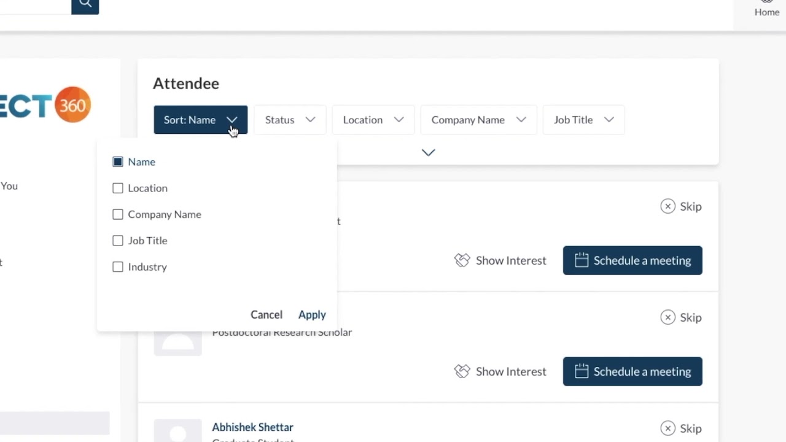
Task: Click the second attendee's Skip icon
Action: click(x=667, y=317)
